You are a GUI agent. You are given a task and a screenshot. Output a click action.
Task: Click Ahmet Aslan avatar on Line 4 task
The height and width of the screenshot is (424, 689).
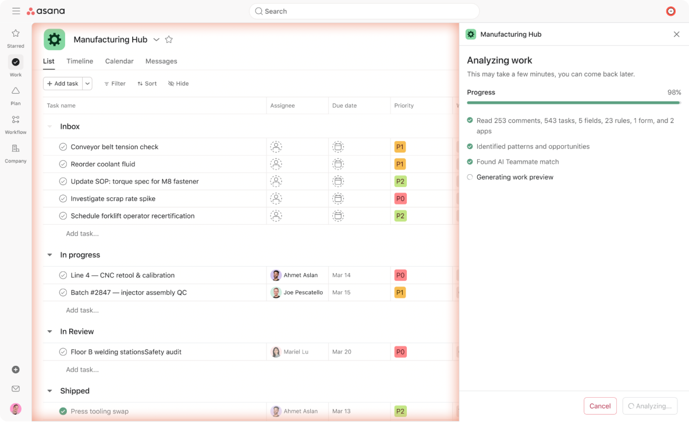(276, 275)
